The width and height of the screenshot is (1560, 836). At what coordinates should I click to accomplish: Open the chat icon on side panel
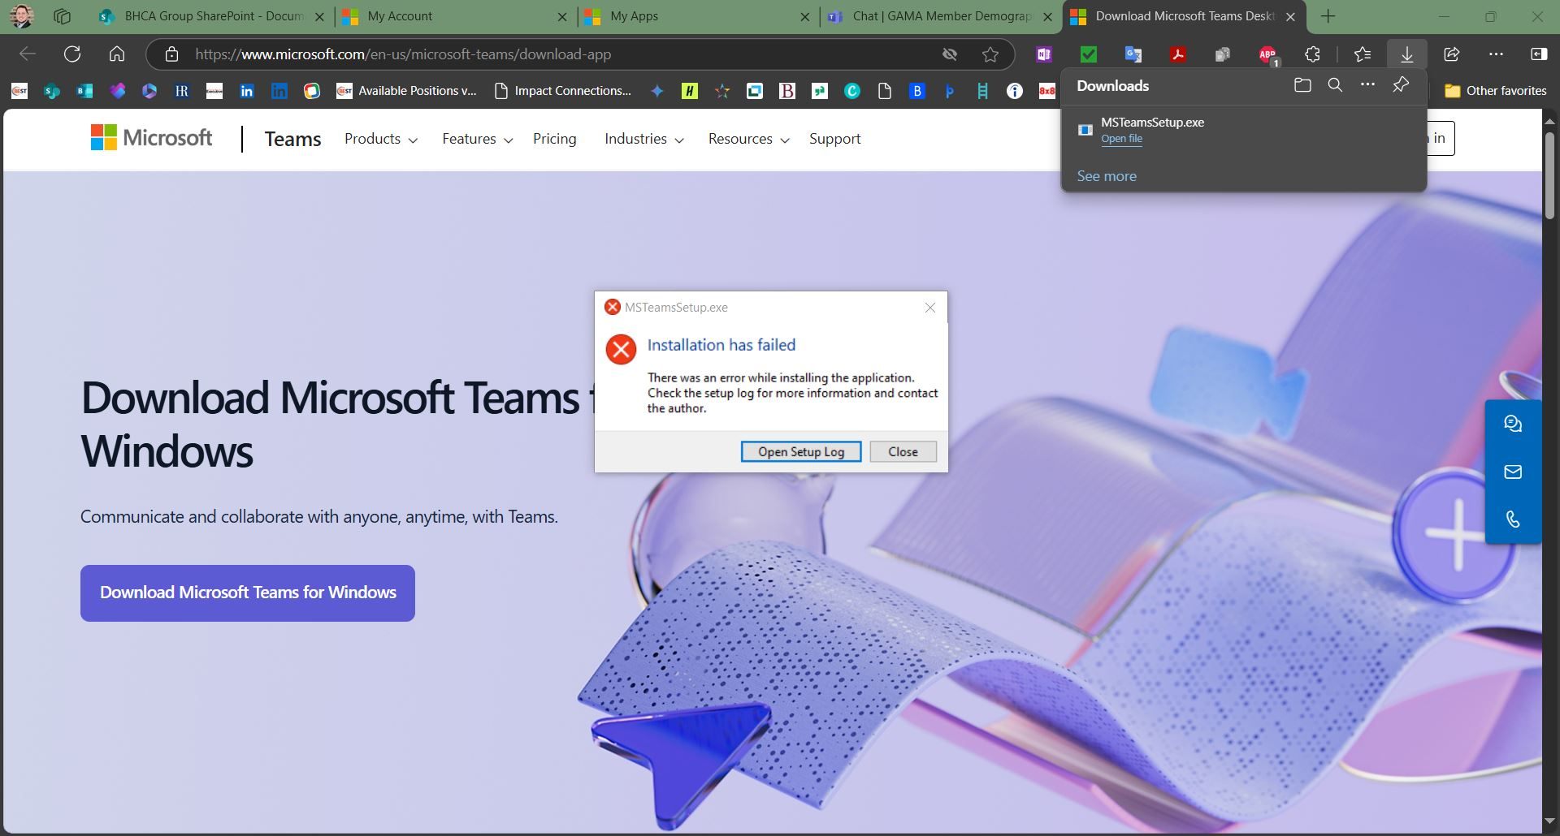[1513, 424]
